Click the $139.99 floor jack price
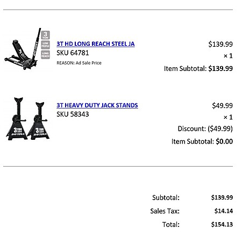The width and height of the screenshot is (242, 242). tap(220, 44)
